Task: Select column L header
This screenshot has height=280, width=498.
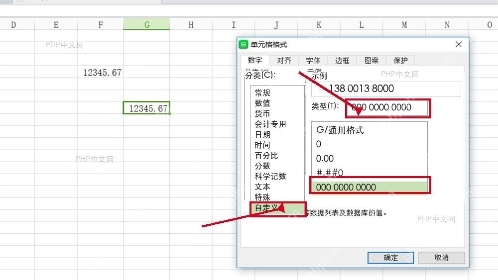Action: point(362,25)
